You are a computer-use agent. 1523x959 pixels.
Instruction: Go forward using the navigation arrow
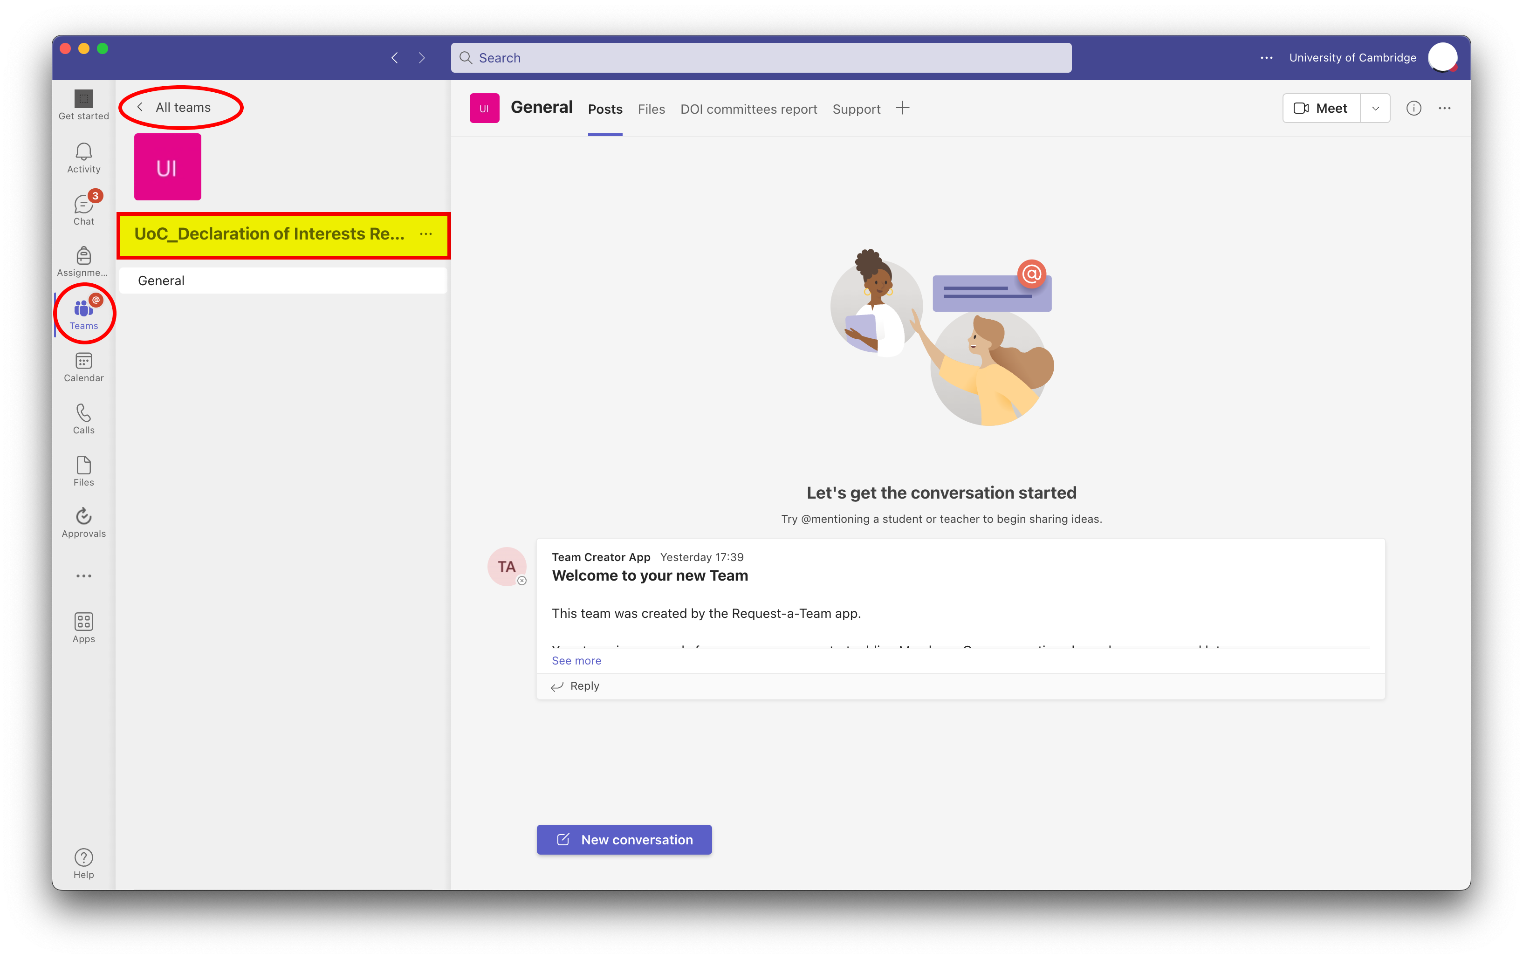[x=422, y=58]
